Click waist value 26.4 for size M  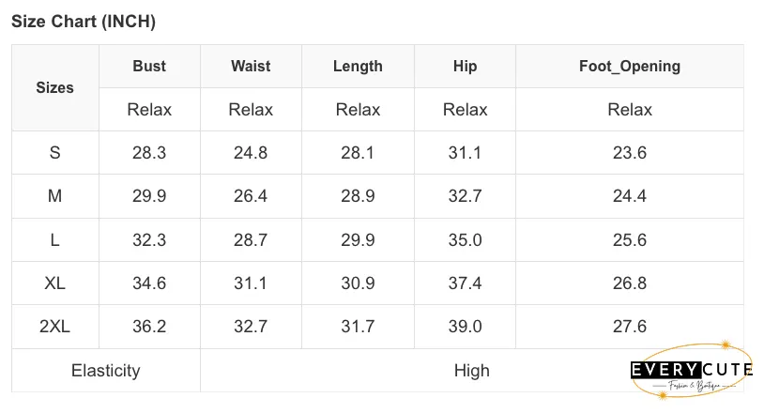point(251,196)
